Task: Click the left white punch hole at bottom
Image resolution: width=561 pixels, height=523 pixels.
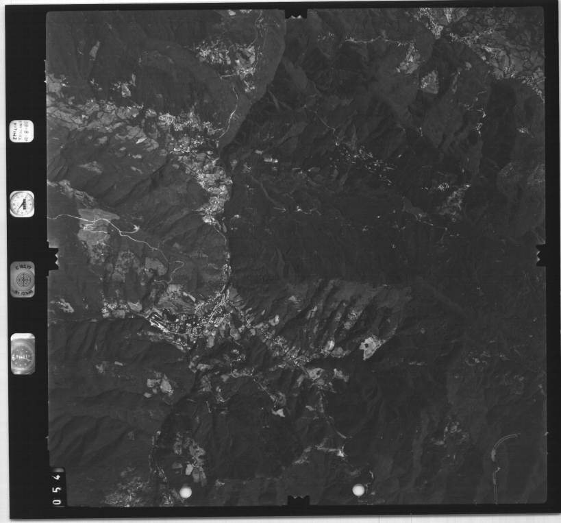Action: click(185, 491)
